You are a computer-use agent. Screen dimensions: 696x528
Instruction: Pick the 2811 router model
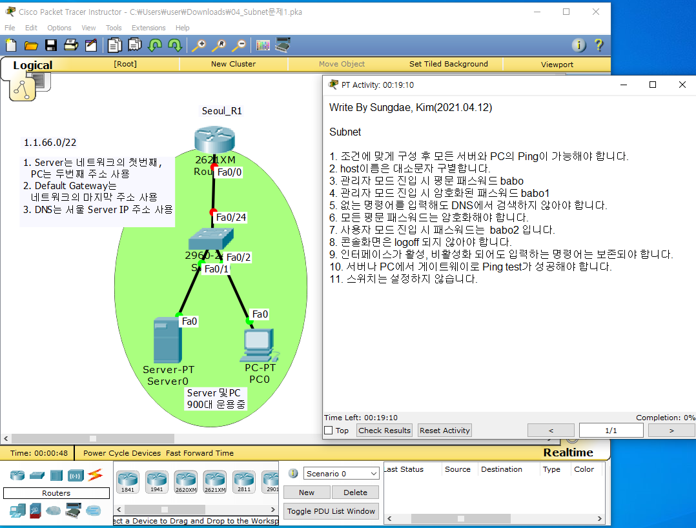pyautogui.click(x=243, y=482)
